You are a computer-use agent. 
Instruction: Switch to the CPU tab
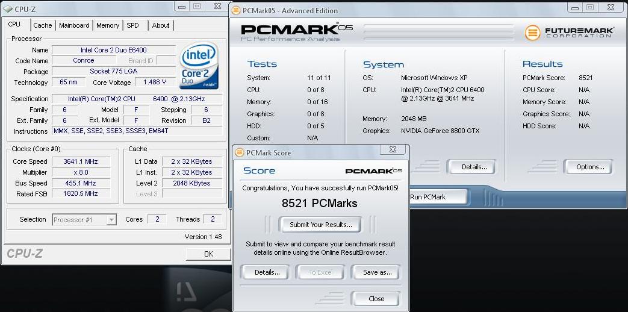14,24
